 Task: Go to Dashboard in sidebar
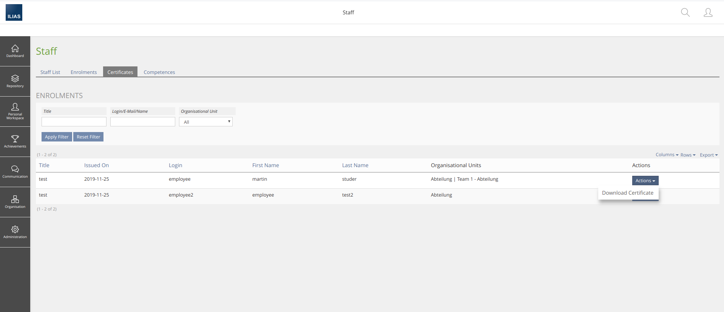15,51
